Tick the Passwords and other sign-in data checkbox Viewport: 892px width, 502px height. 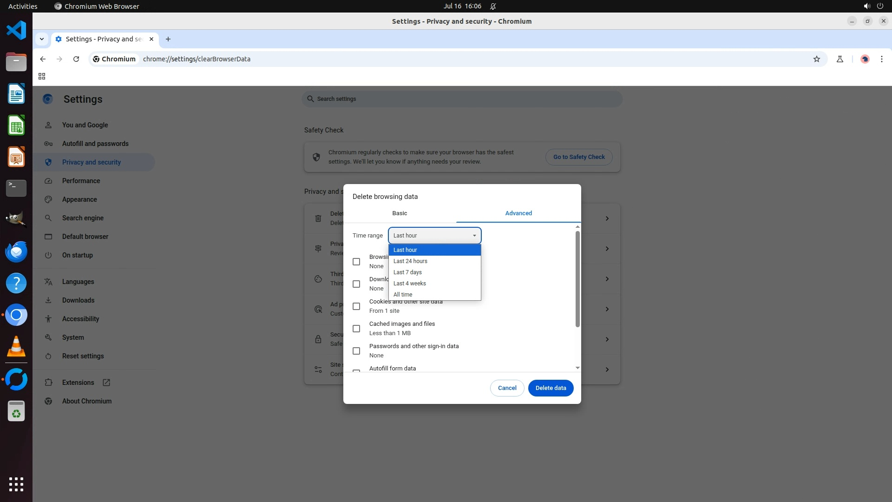click(x=356, y=351)
